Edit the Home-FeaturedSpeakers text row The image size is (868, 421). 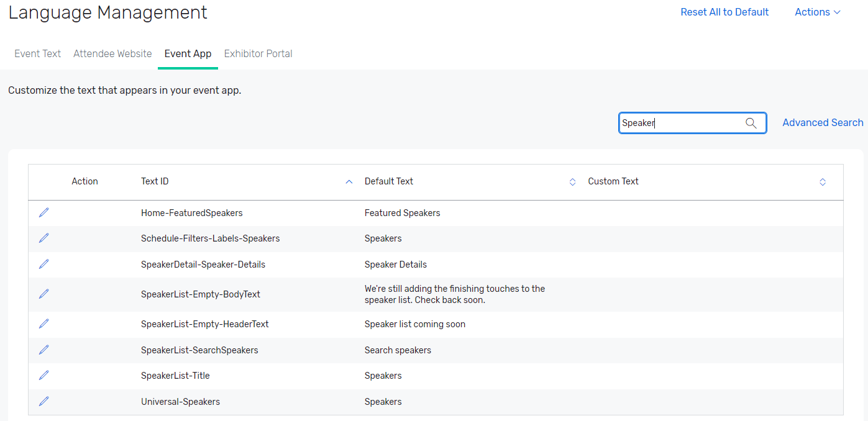(43, 213)
